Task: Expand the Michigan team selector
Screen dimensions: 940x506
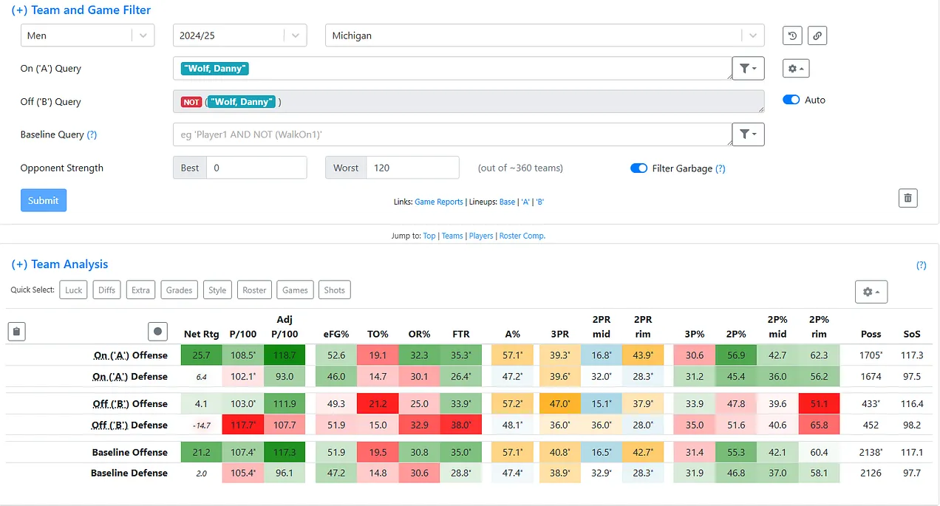Action: (x=752, y=35)
